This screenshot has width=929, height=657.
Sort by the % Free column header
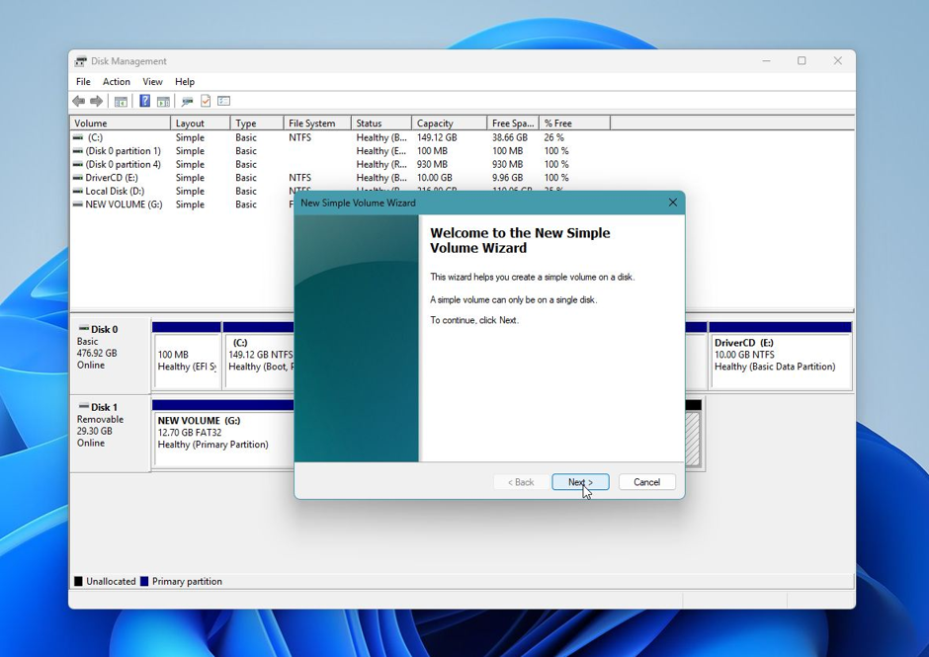(574, 123)
